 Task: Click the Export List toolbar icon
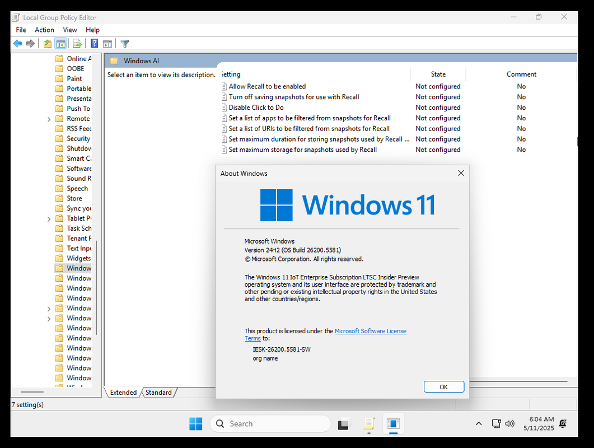point(77,44)
